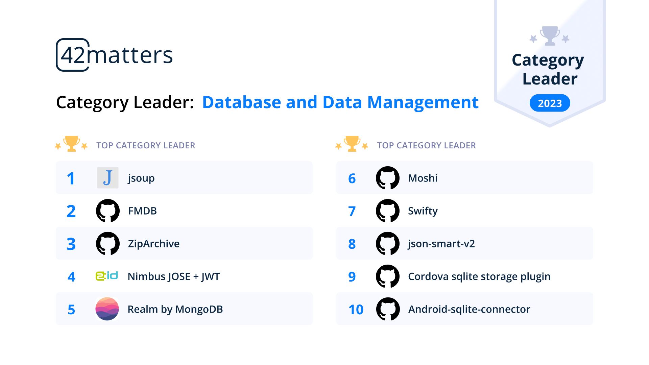Click the Category Leader badge title
The width and height of the screenshot is (649, 365).
click(548, 69)
